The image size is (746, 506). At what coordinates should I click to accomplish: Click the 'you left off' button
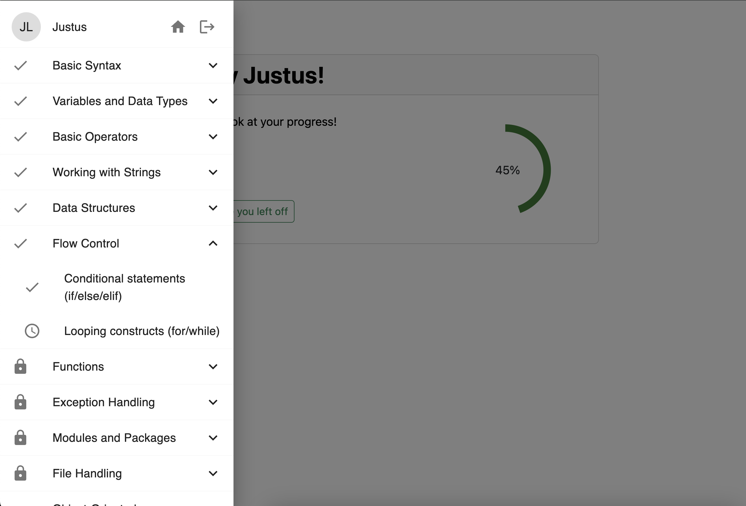[263, 212]
